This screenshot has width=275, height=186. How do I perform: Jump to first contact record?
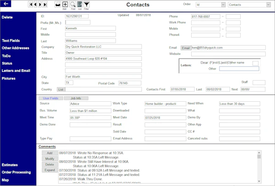(x=31, y=5)
